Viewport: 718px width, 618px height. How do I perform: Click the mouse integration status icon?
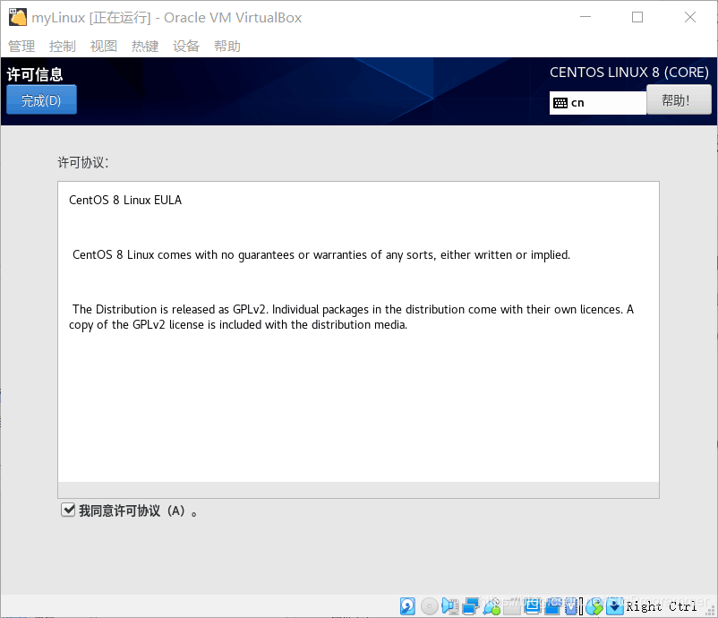click(x=594, y=606)
